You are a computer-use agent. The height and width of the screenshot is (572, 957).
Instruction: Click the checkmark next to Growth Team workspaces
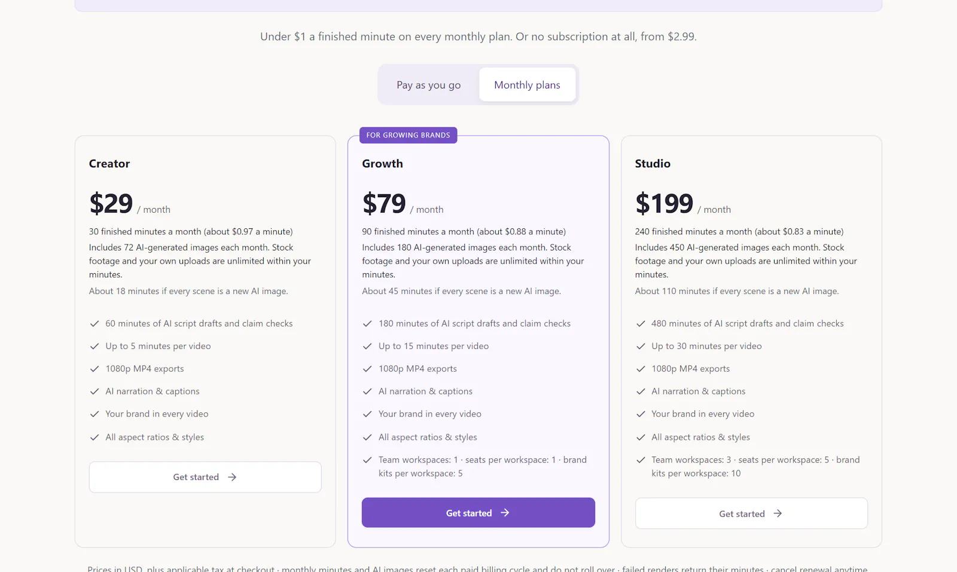point(367,460)
